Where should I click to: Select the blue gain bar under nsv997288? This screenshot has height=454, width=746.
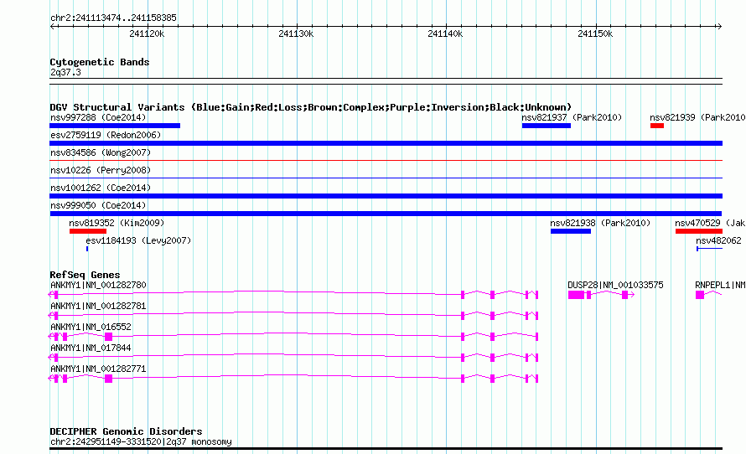tap(115, 126)
